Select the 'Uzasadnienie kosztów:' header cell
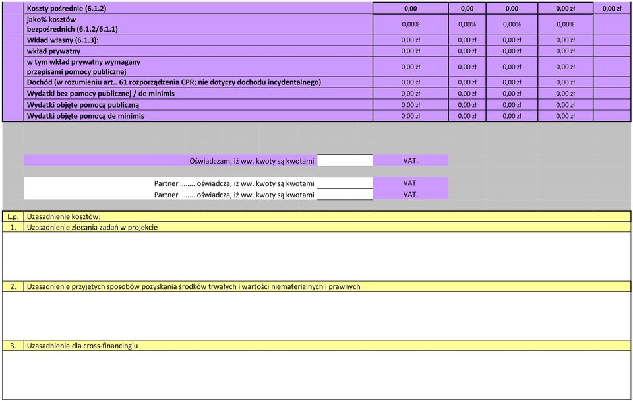 (x=327, y=217)
